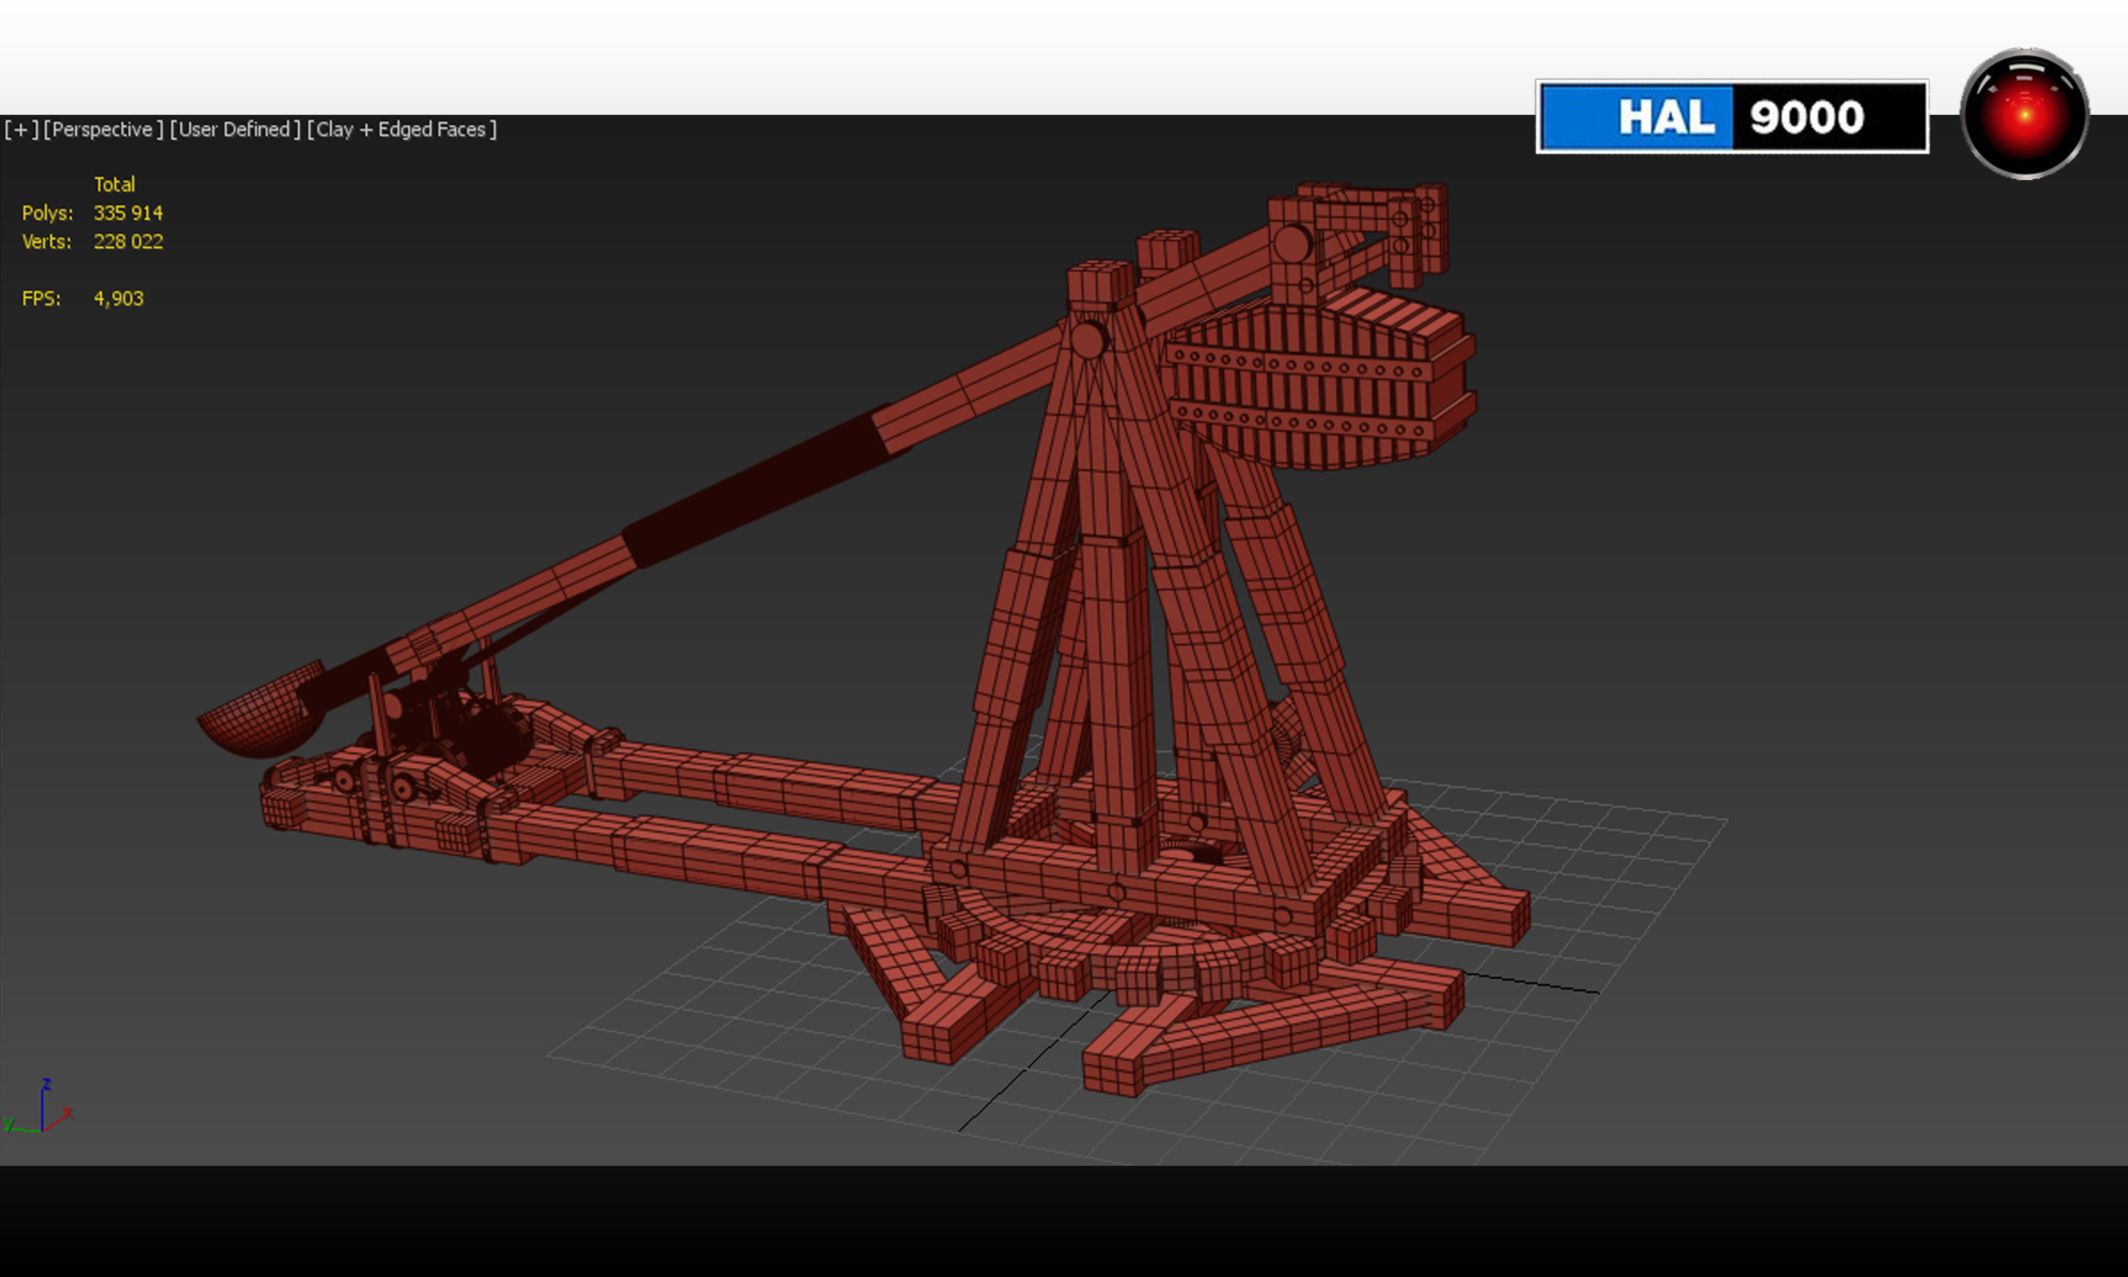Screen dimensions: 2128x1277
Task: Open the Perspective point-of-view menu
Action: tap(102, 129)
